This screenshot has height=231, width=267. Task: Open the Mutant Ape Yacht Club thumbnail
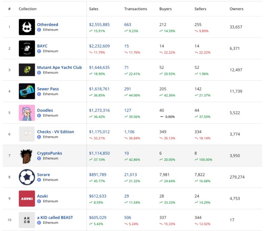[27, 70]
